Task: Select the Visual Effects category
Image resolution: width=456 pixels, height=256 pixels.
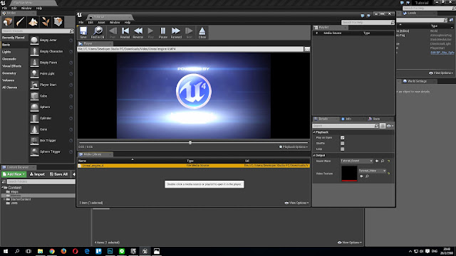Action: (x=11, y=66)
